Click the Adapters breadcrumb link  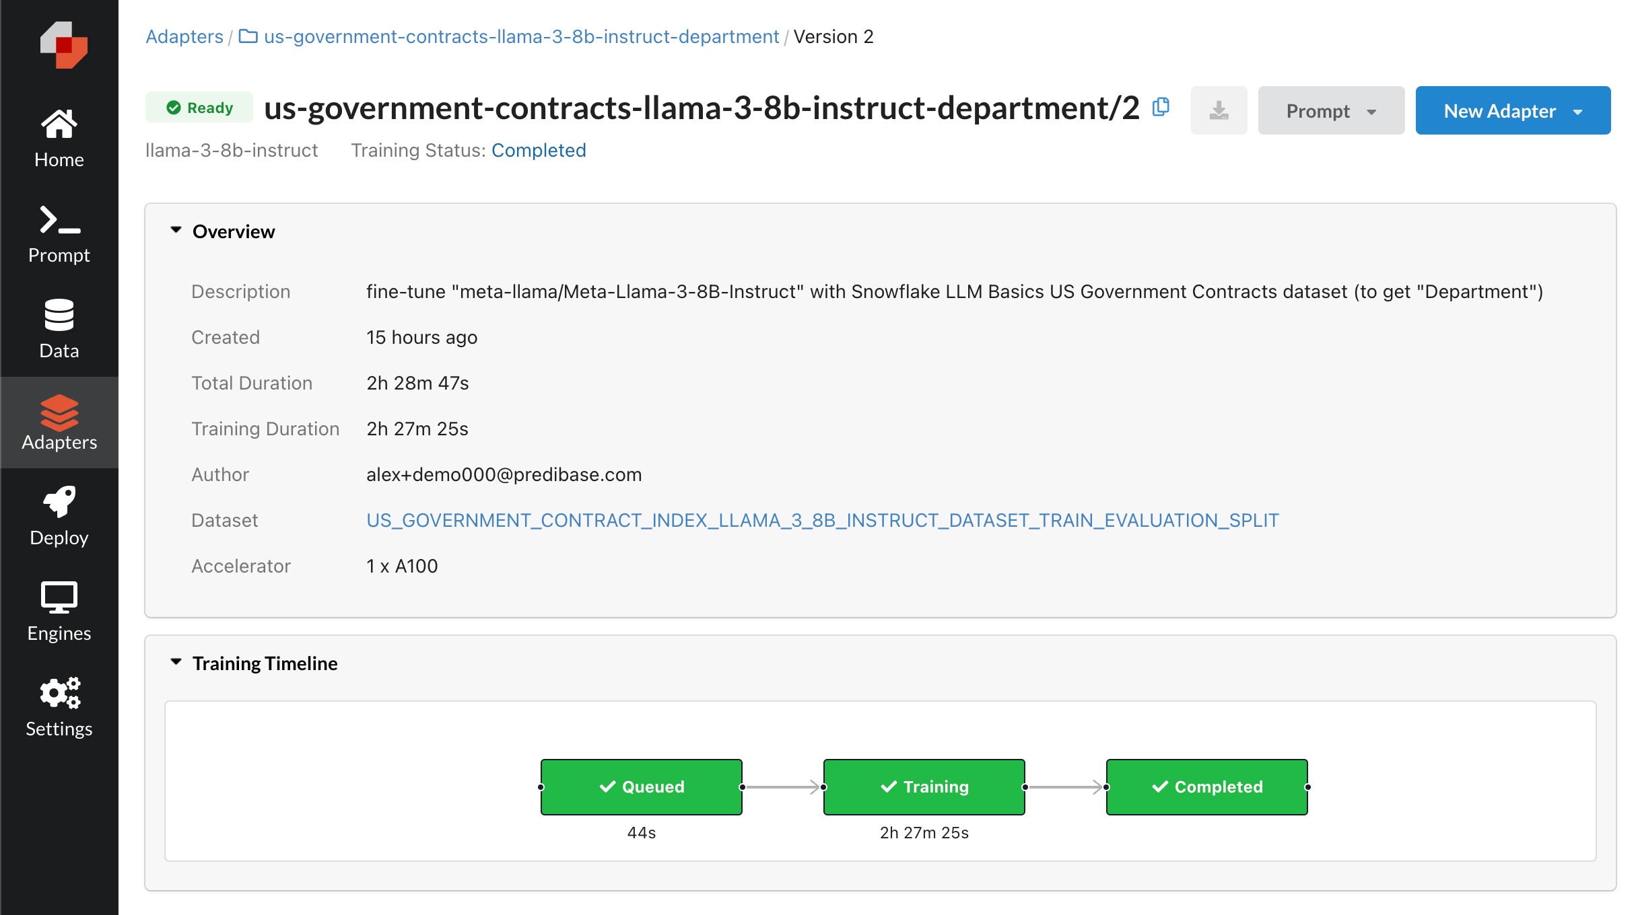click(184, 36)
